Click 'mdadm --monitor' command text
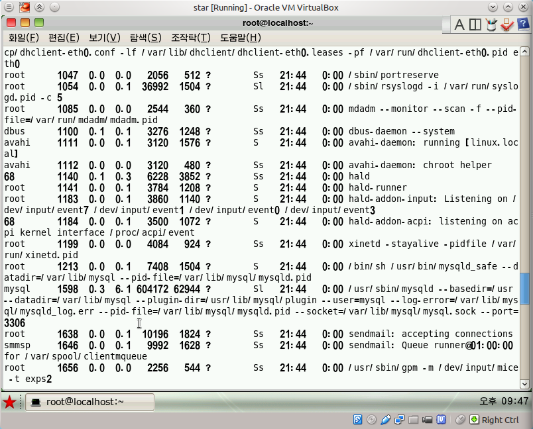The height and width of the screenshot is (429, 533). click(388, 109)
